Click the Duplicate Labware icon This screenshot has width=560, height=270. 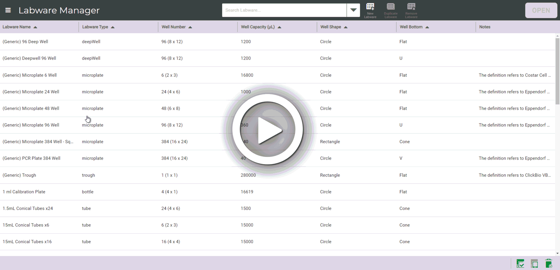[x=391, y=10]
